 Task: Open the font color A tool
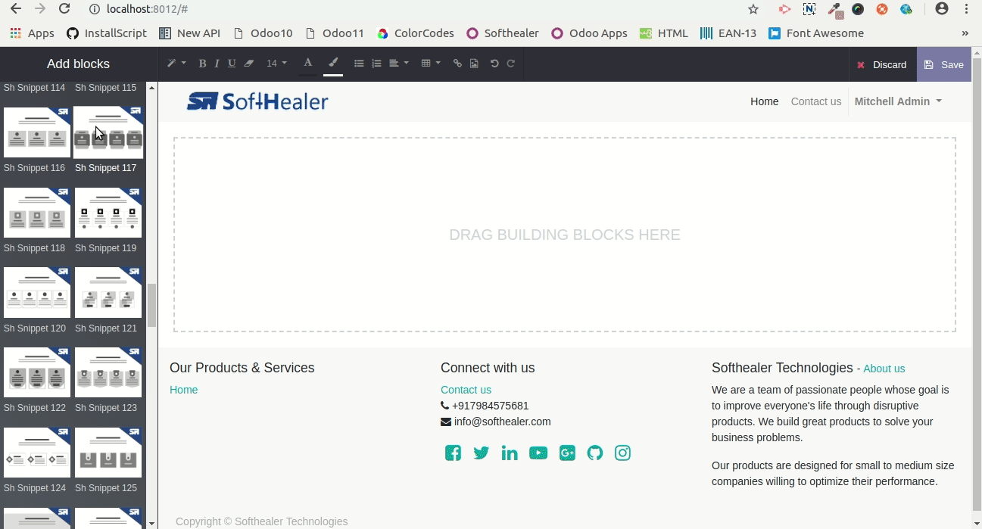coord(307,64)
